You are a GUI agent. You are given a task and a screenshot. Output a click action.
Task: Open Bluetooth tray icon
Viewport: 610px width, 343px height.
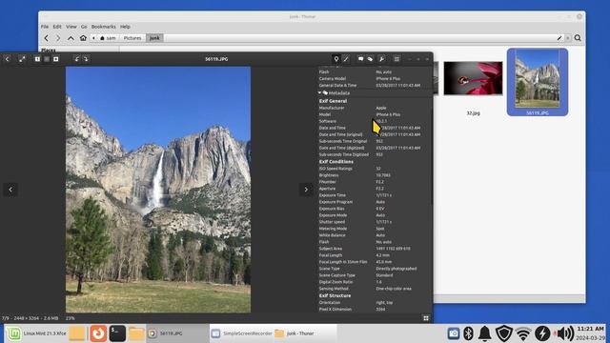click(468, 333)
